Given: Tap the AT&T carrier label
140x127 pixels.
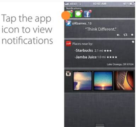Looking at the screenshot, I should (x=73, y=4).
